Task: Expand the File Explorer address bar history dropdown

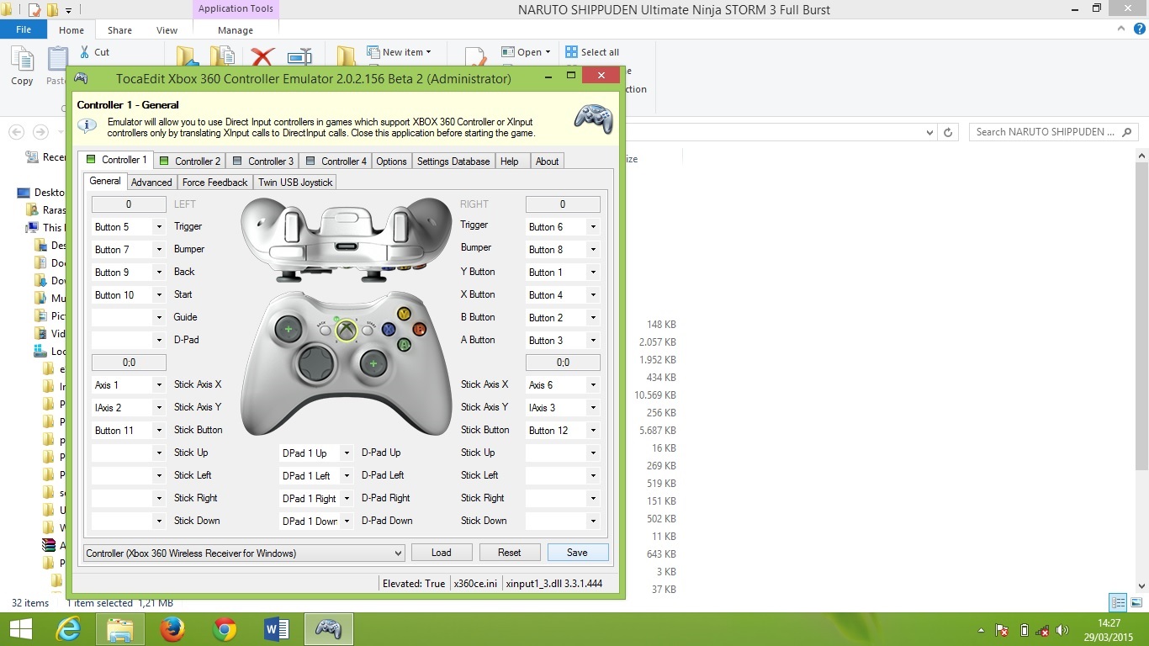Action: [929, 132]
